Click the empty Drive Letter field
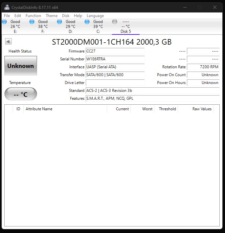The height and width of the screenshot is (233, 225). click(x=115, y=83)
